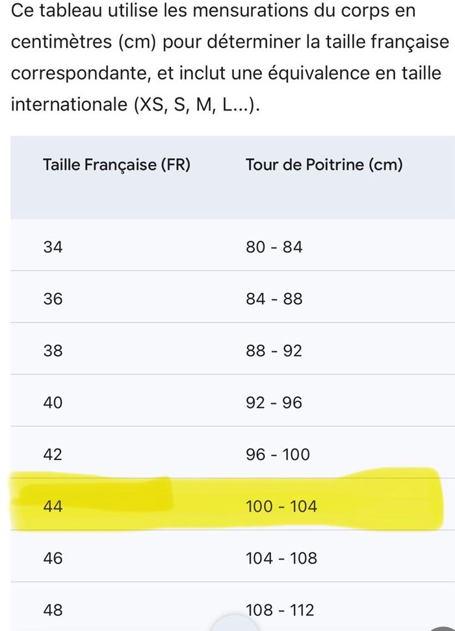The width and height of the screenshot is (455, 631).
Task: Click the "104 - 108" chest measurement
Action: coord(281,558)
